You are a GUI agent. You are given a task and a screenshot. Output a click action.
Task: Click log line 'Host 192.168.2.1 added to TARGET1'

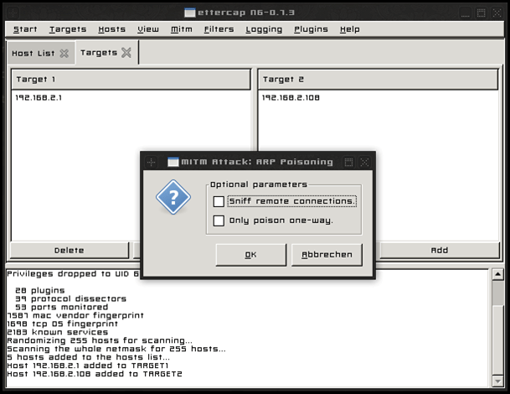88,365
